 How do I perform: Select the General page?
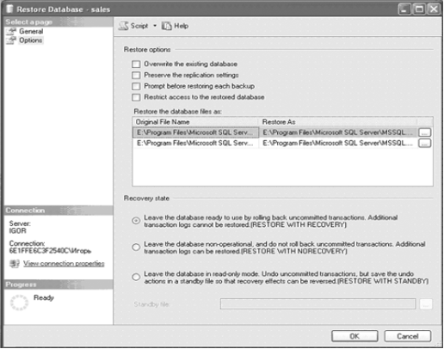[x=31, y=31]
